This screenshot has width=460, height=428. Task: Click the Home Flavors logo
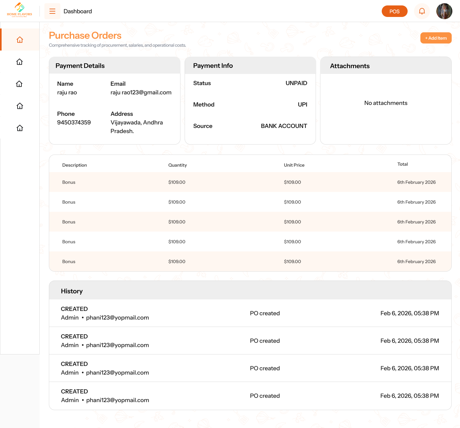tap(19, 10)
